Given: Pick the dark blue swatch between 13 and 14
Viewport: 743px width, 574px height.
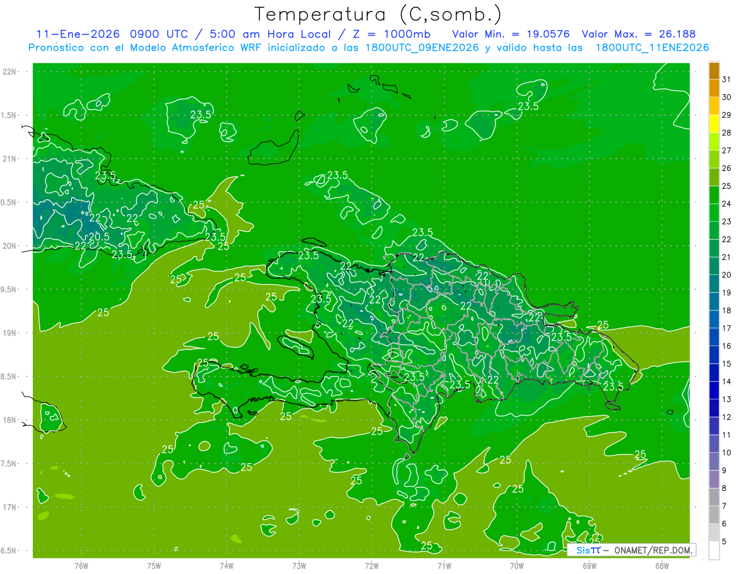Looking at the screenshot, I should [714, 391].
